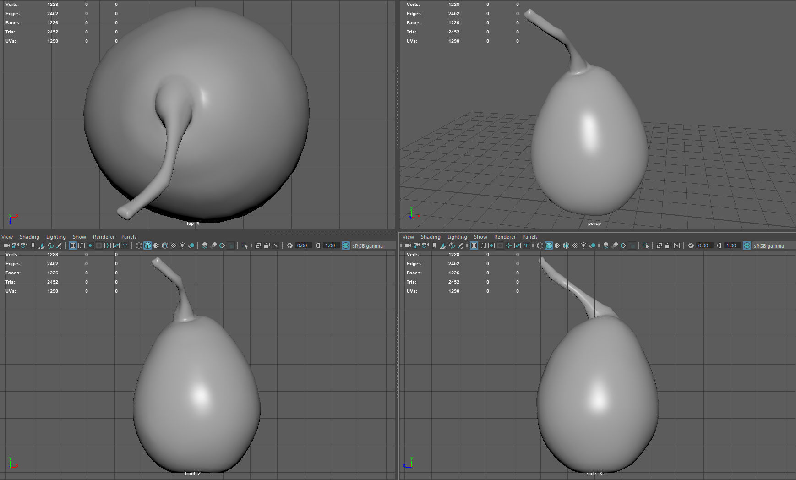Toggle Safe Action in front panel toolbar
Viewport: 796px width, 480px height.
(x=116, y=245)
